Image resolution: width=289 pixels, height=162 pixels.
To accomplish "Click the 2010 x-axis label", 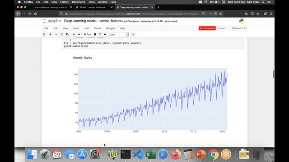I will pyautogui.click(x=164, y=131).
